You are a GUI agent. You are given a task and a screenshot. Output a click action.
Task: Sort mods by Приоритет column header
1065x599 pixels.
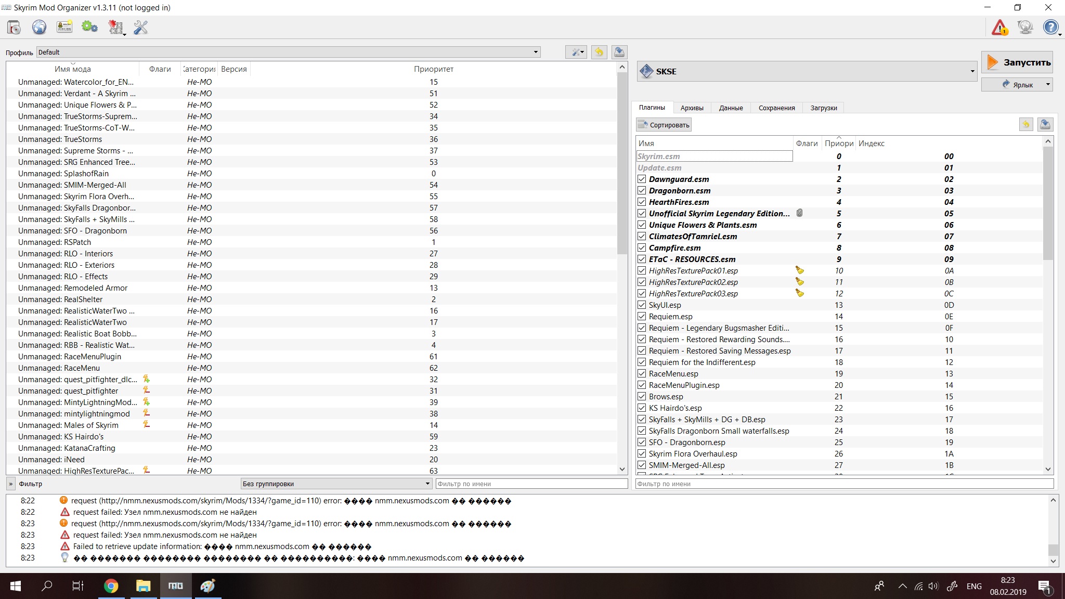click(x=434, y=69)
